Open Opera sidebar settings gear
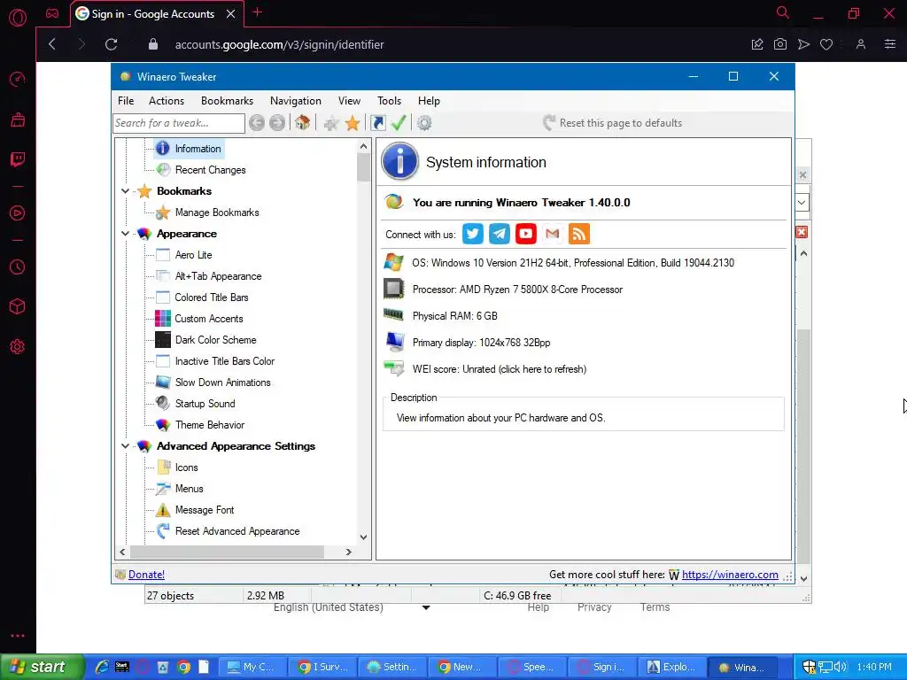 coord(18,346)
